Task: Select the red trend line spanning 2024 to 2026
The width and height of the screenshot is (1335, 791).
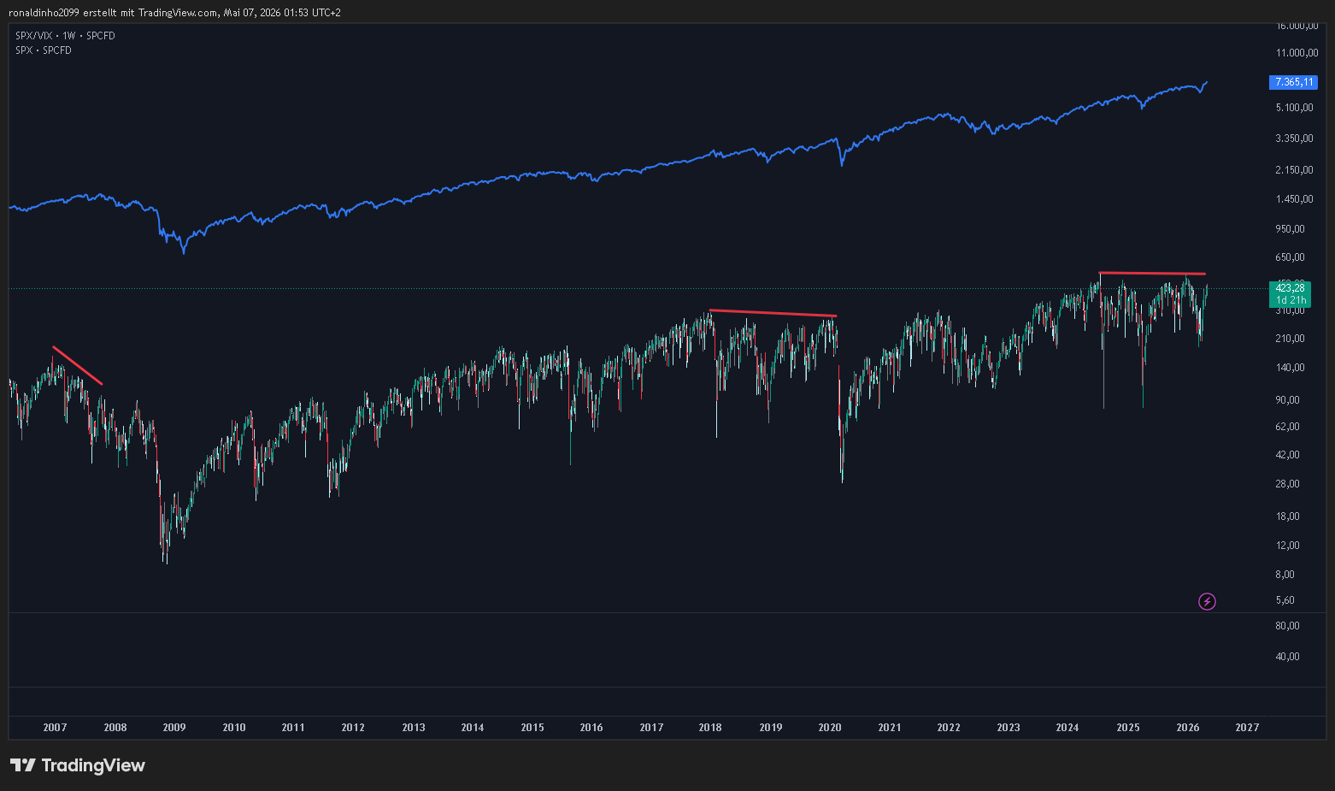Action: click(1152, 273)
